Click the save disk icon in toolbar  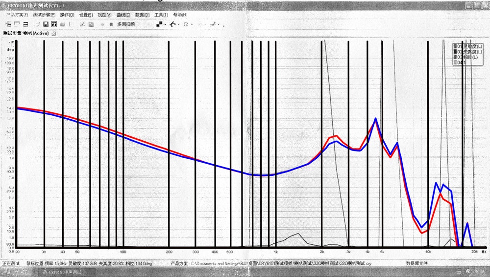46,24
